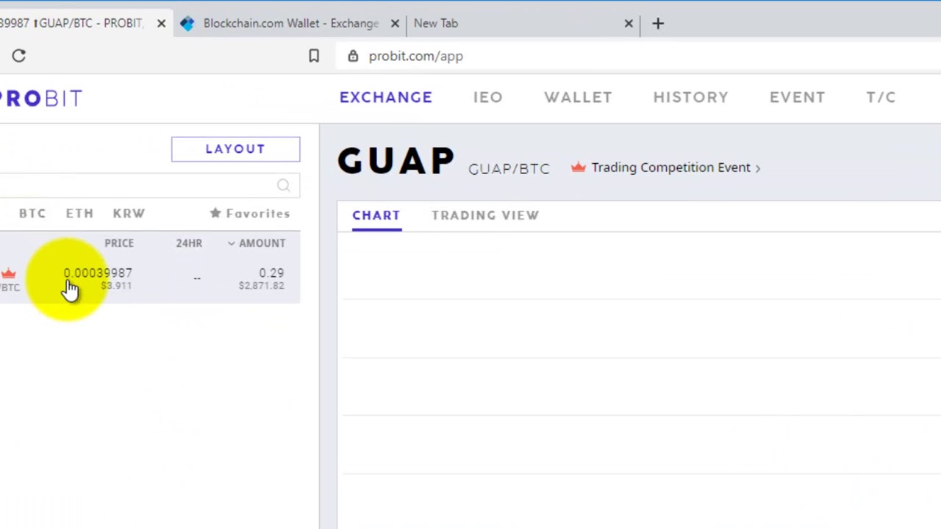Click the Trading Competition Event crown icon

coord(579,168)
